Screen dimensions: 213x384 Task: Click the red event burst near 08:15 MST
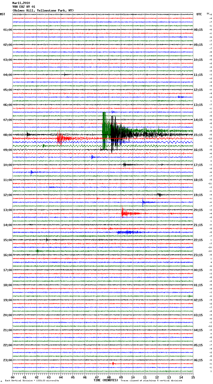click(60, 138)
